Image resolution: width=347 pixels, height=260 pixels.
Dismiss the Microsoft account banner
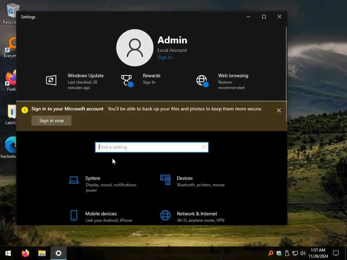tap(279, 110)
